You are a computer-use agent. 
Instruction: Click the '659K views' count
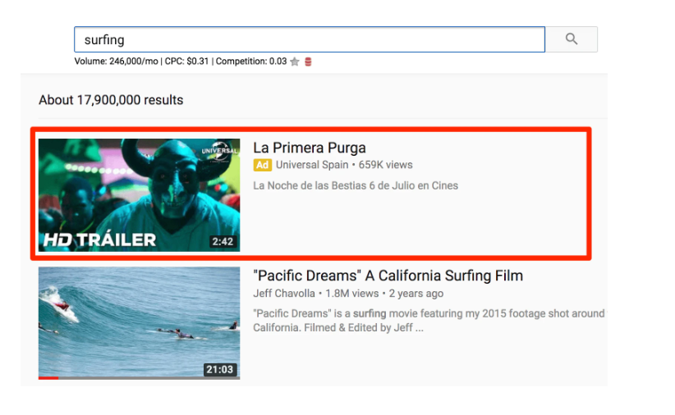[385, 165]
